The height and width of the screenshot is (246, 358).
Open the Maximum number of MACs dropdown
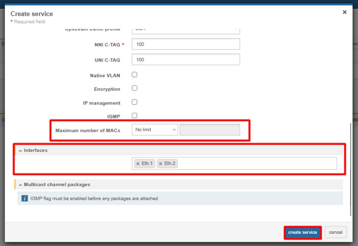pos(155,130)
